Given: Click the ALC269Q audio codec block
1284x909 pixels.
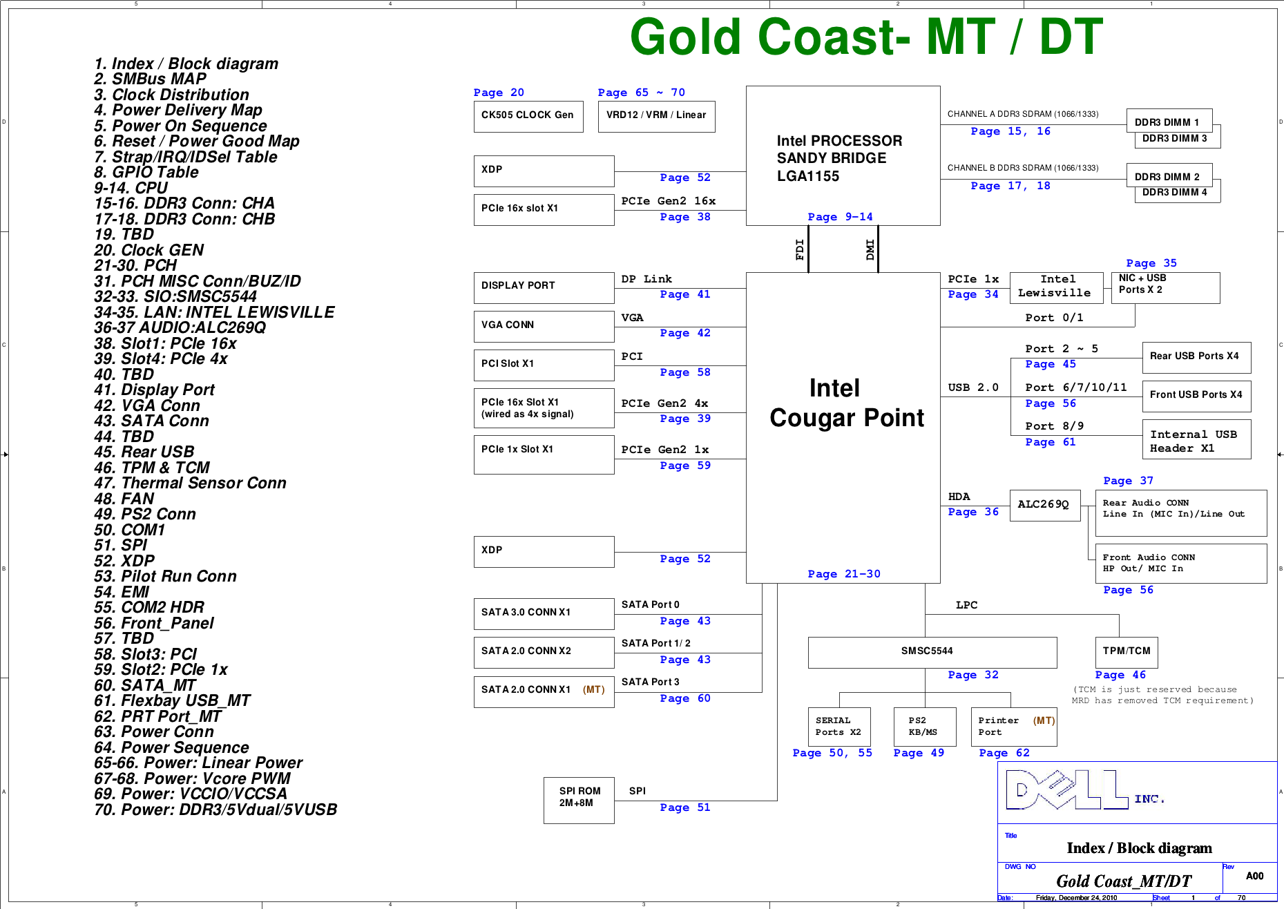Looking at the screenshot, I should pyautogui.click(x=1045, y=506).
